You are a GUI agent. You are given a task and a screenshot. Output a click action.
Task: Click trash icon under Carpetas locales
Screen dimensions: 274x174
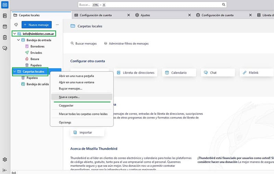pyautogui.click(x=23, y=78)
